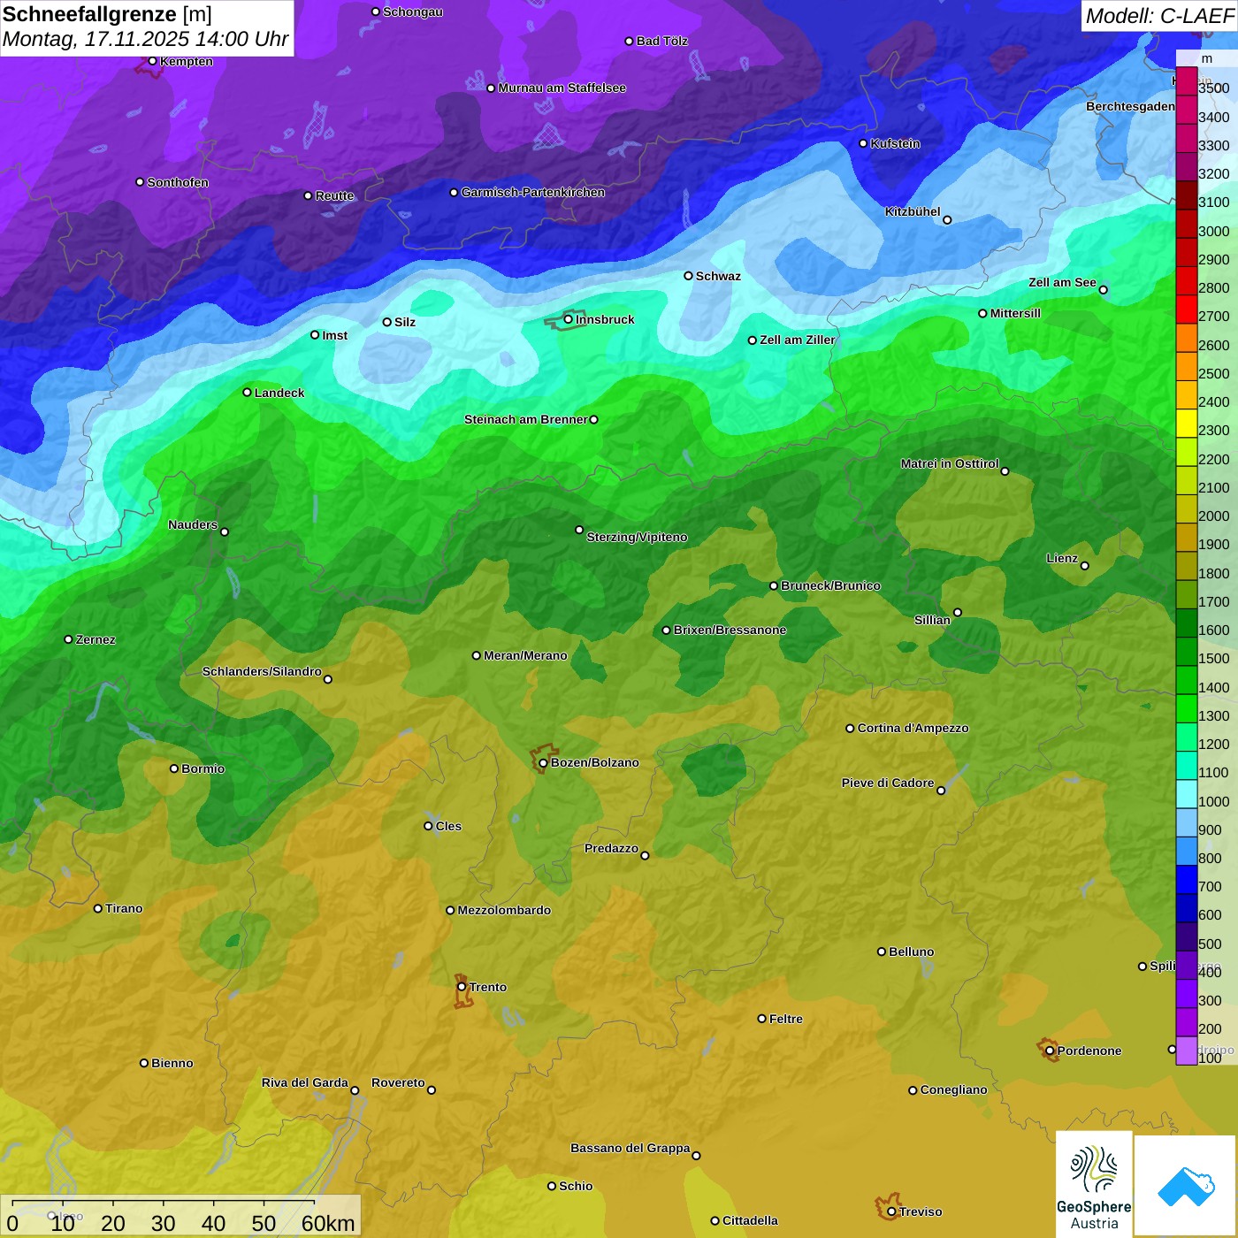The image size is (1238, 1238).
Task: Click the Bruneck/Brunico marker dot
Action: (x=774, y=585)
